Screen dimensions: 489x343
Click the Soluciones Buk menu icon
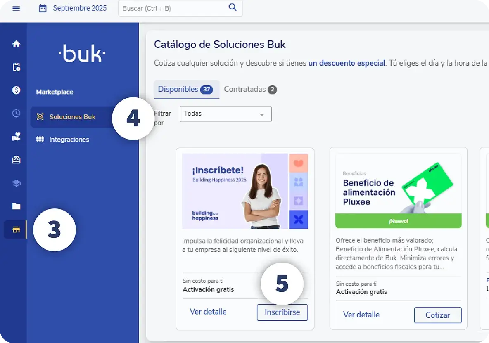(x=40, y=117)
